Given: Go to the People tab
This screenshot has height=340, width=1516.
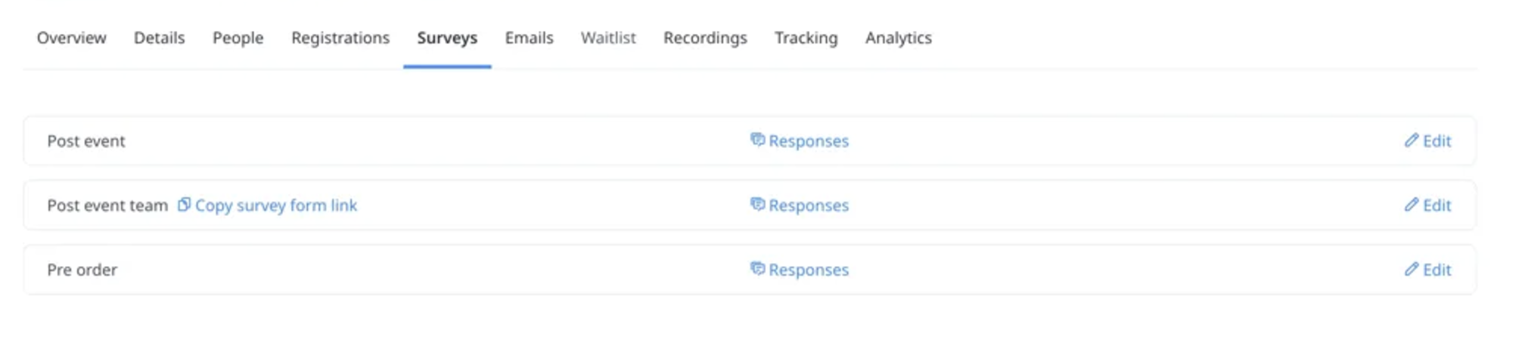Looking at the screenshot, I should coord(238,38).
